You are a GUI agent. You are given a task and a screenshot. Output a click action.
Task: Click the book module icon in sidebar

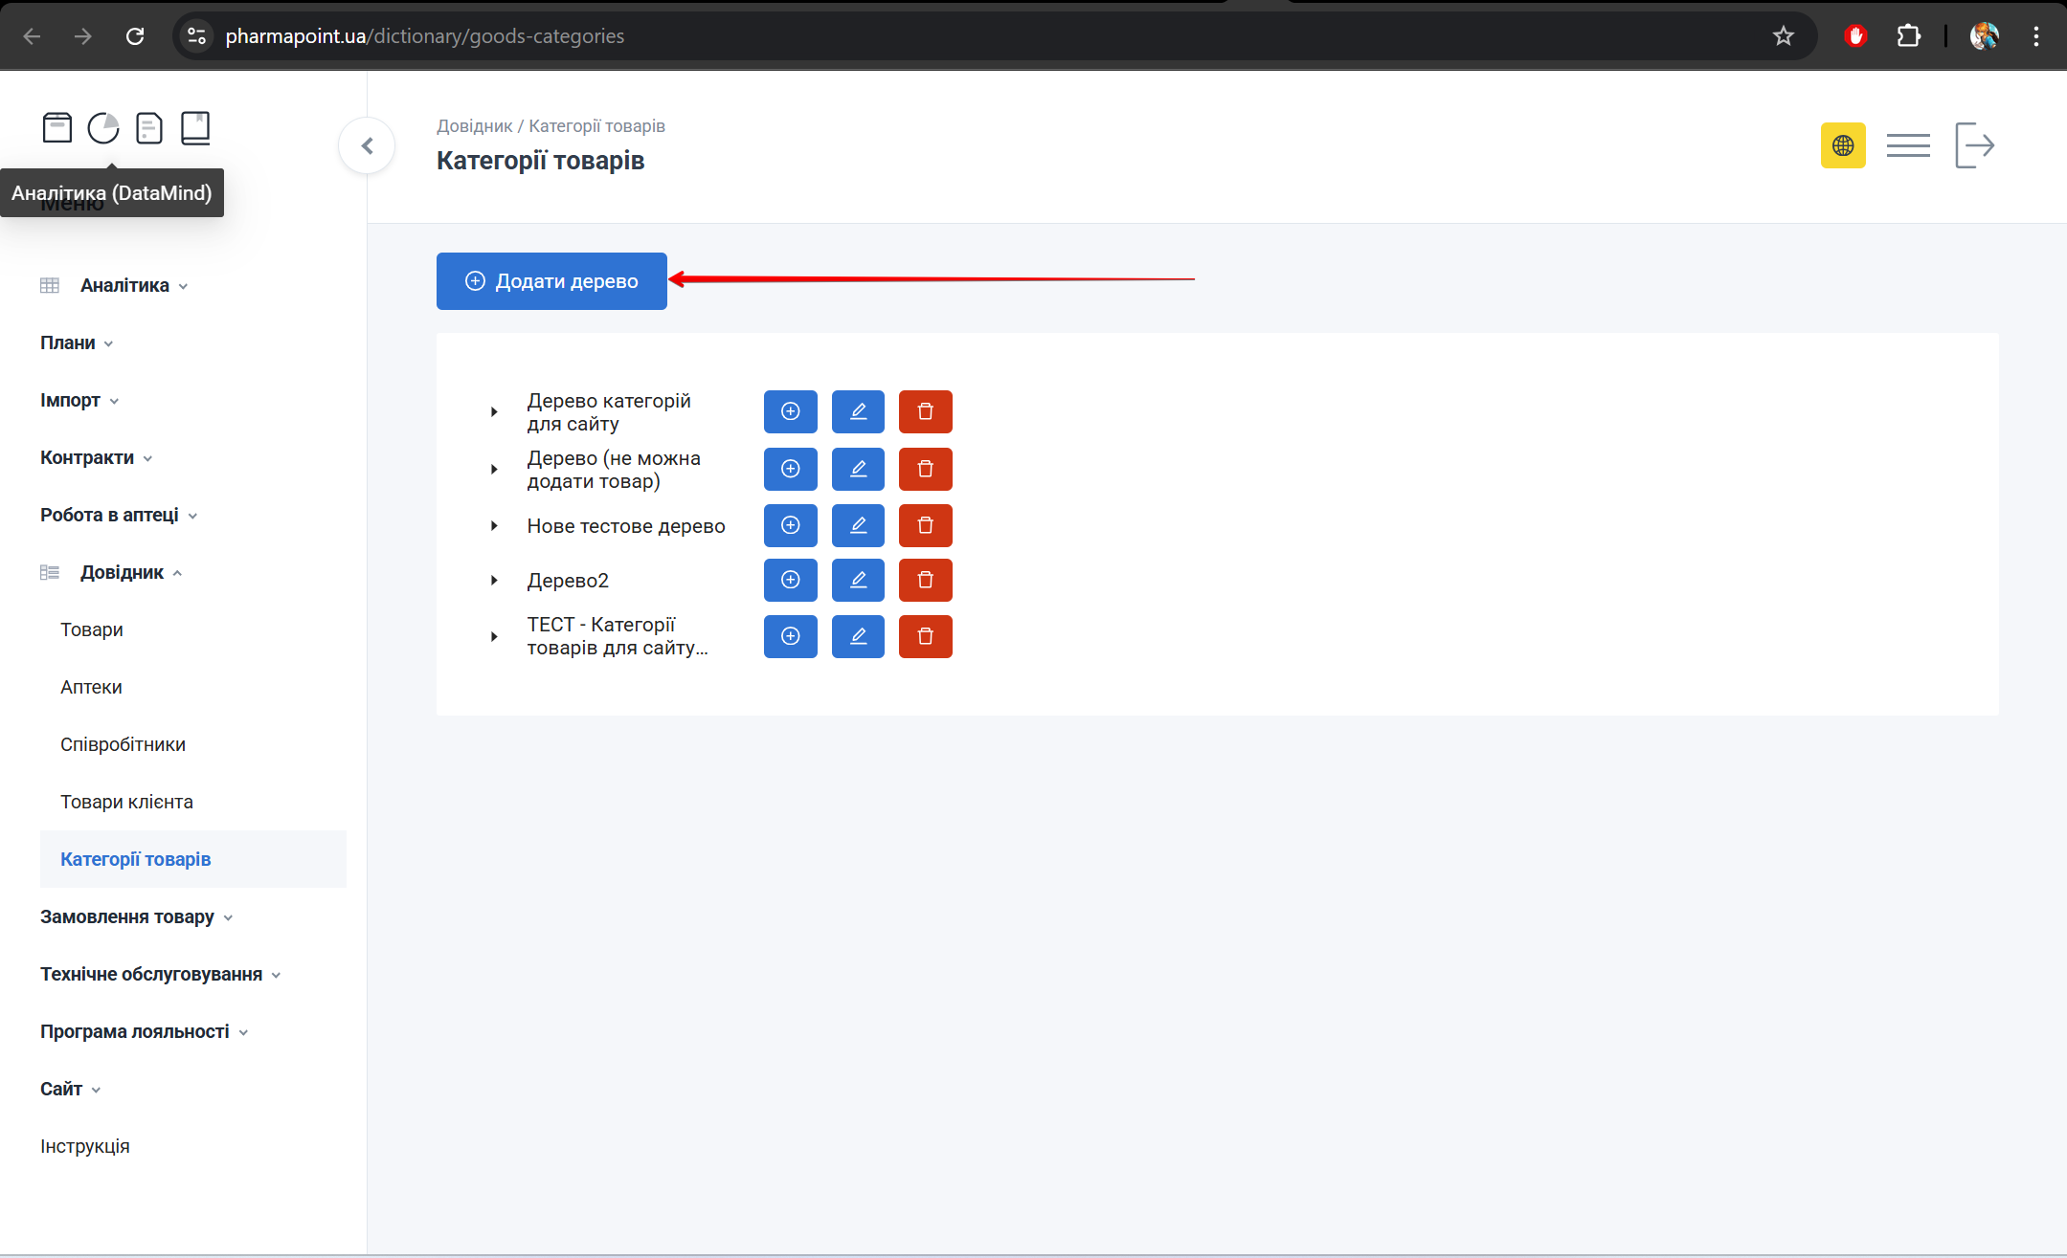pos(195,128)
